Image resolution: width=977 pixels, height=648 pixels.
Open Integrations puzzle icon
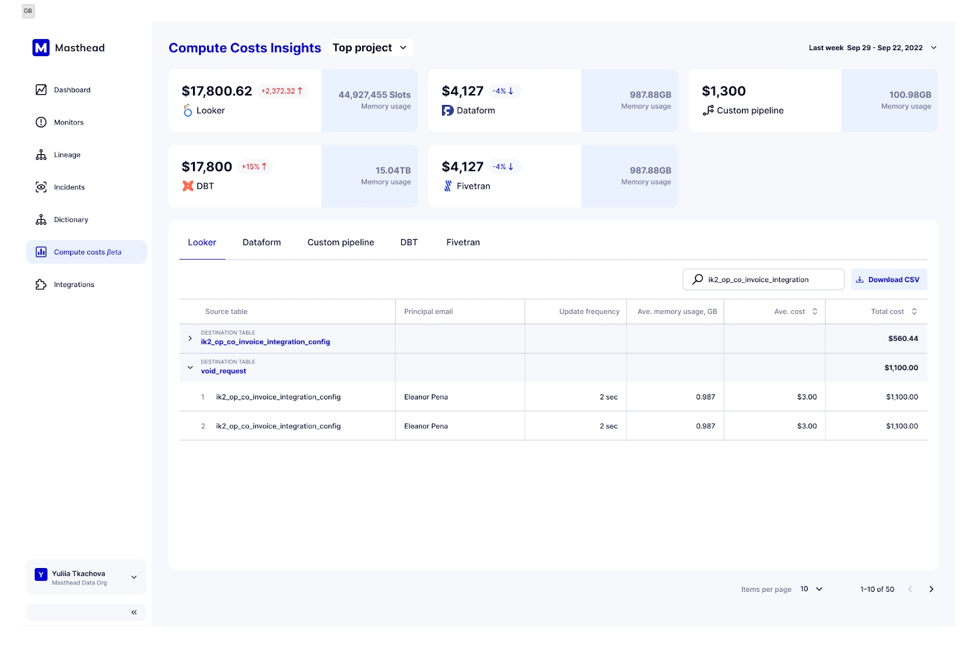pyautogui.click(x=41, y=285)
